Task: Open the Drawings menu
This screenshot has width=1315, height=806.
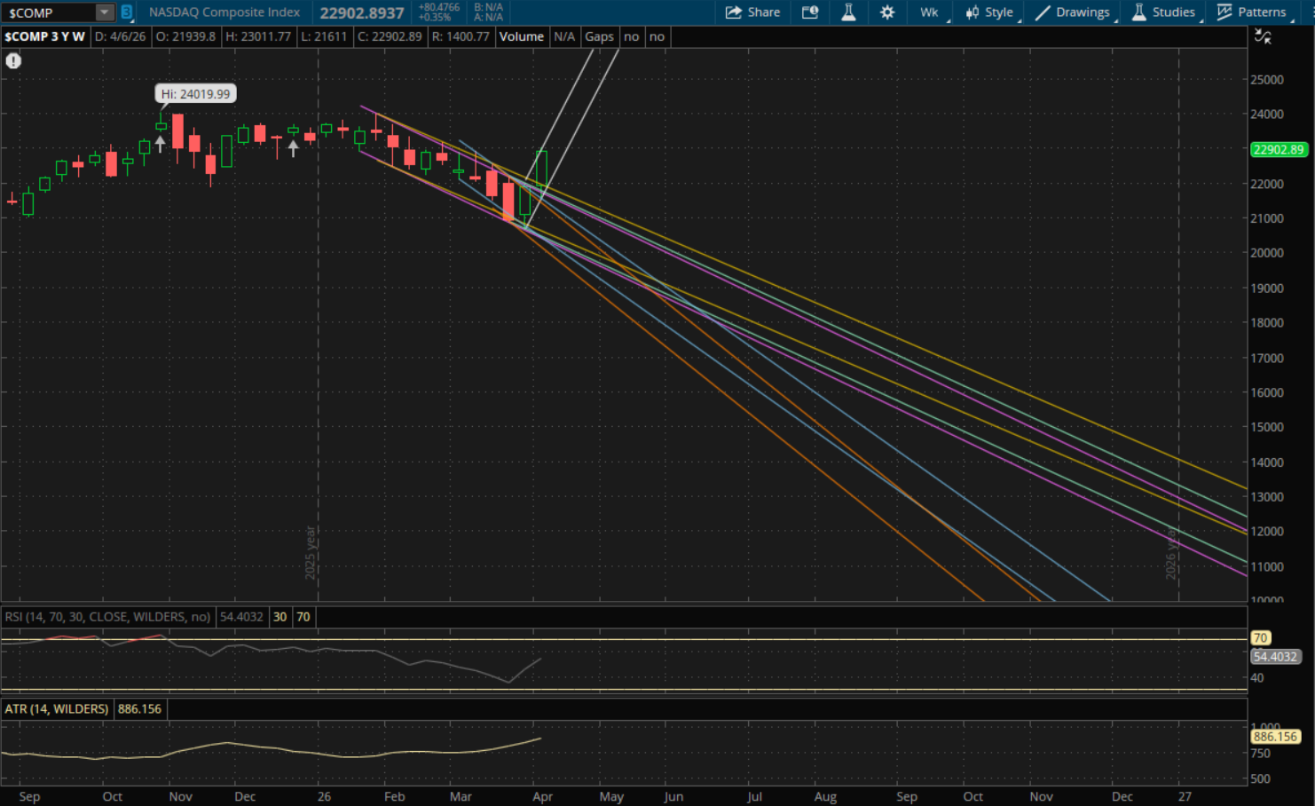Action: click(1072, 12)
